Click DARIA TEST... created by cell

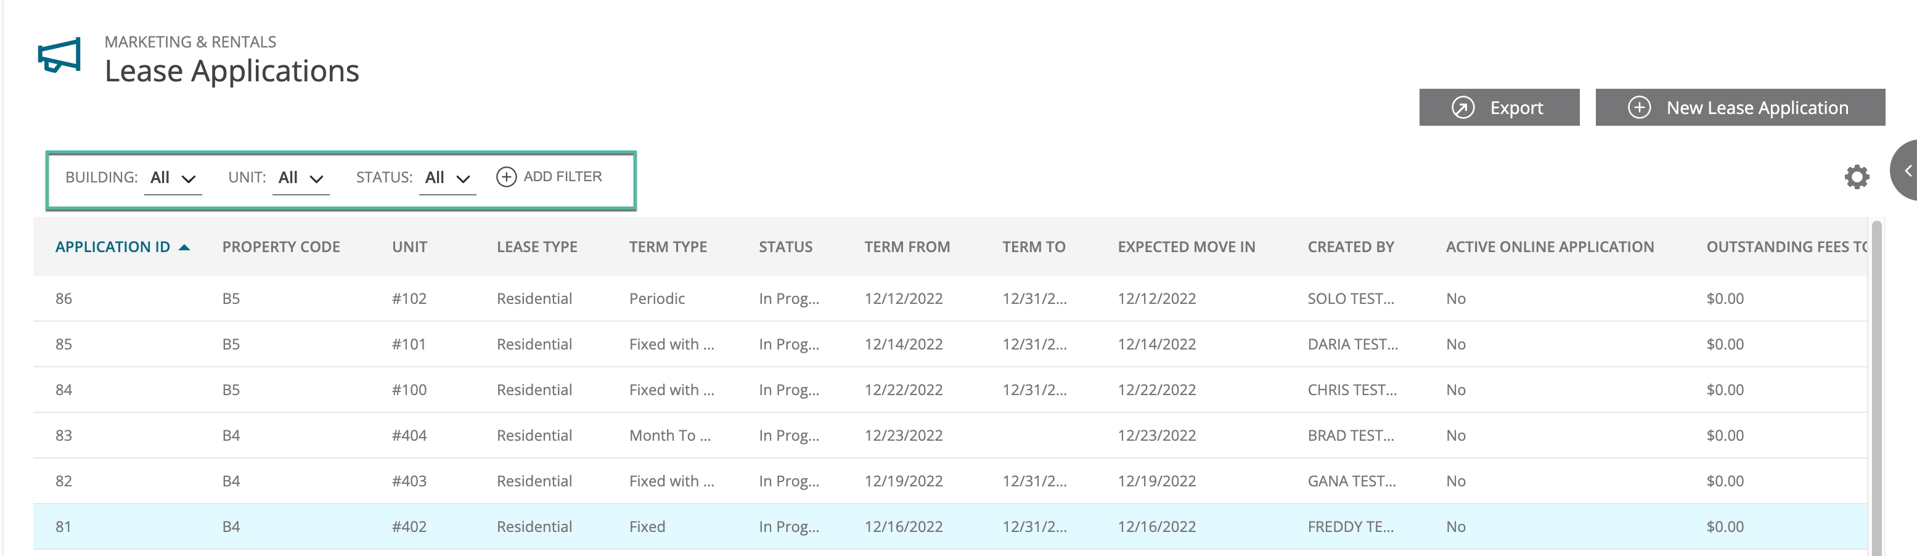pos(1353,345)
